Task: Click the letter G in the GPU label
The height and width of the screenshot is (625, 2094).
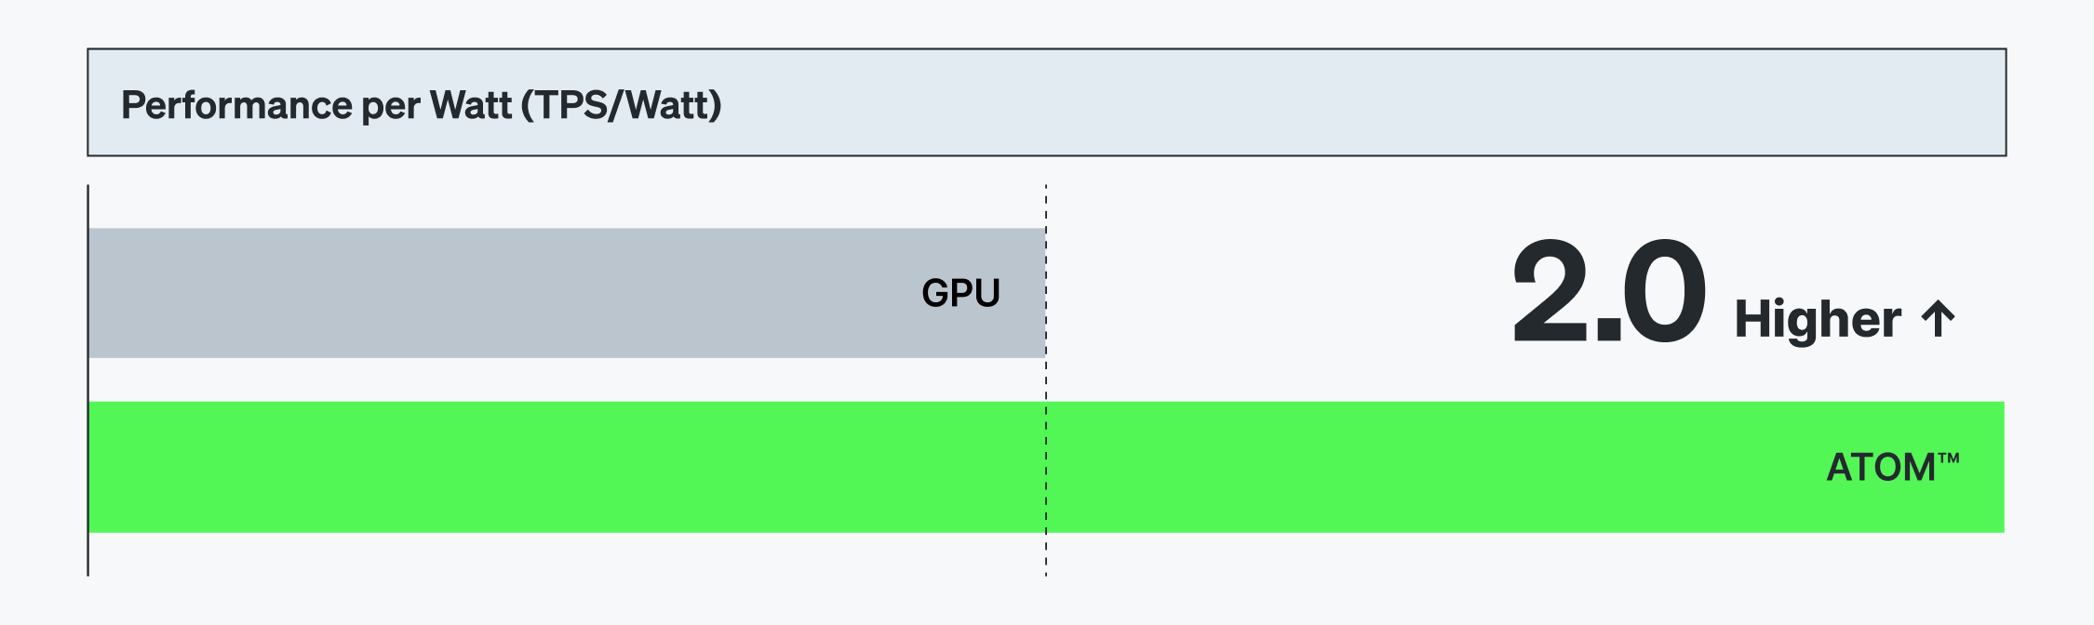Action: [x=934, y=293]
